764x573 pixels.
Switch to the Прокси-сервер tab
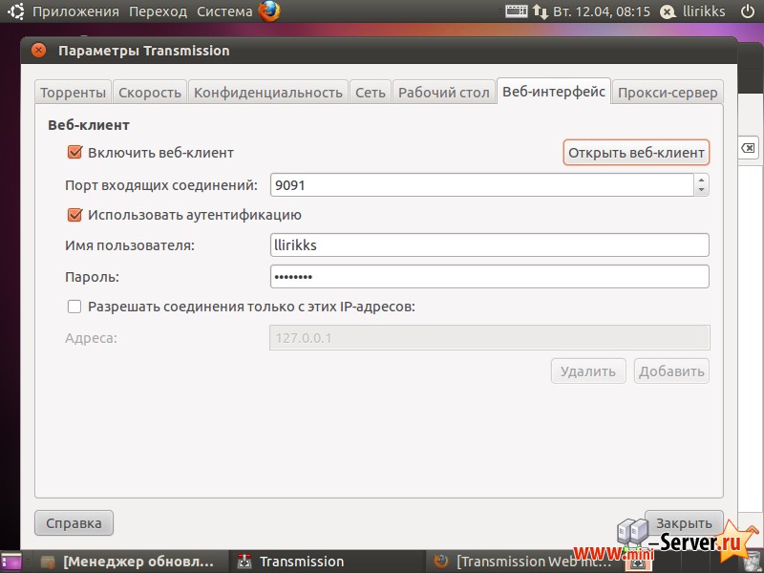(668, 92)
